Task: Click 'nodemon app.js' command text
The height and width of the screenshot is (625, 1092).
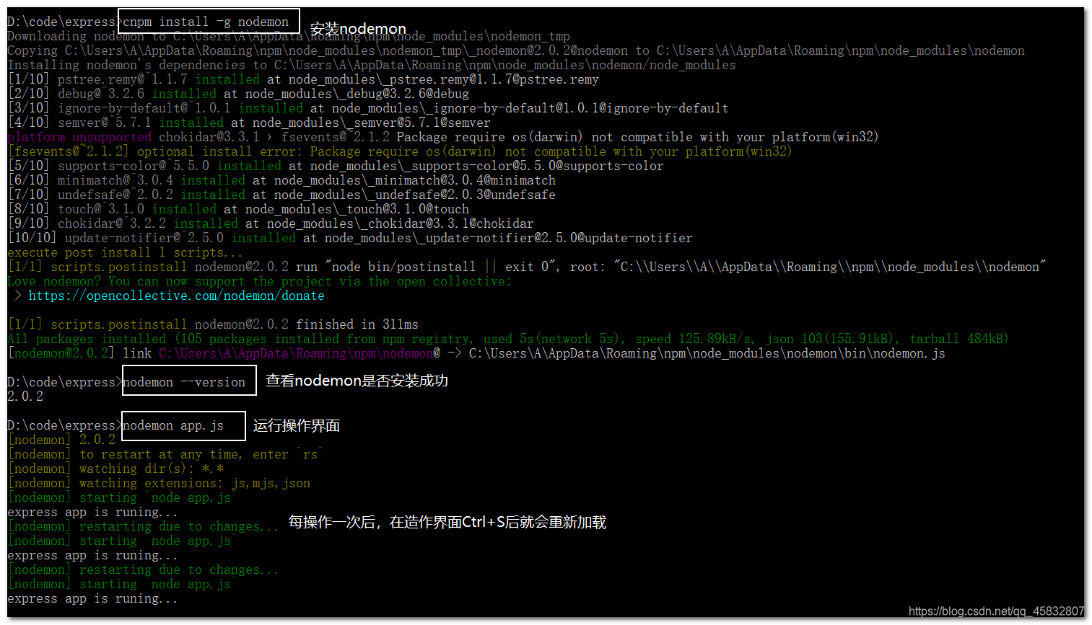Action: click(x=173, y=425)
